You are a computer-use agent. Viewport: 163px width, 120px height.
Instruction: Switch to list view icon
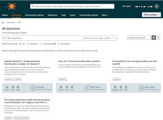tap(158, 38)
